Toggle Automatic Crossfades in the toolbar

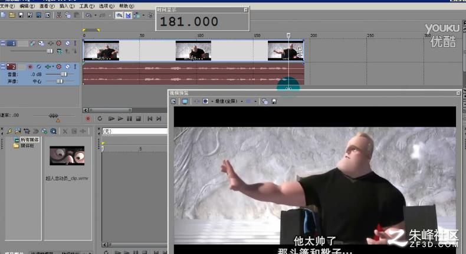coord(128,15)
